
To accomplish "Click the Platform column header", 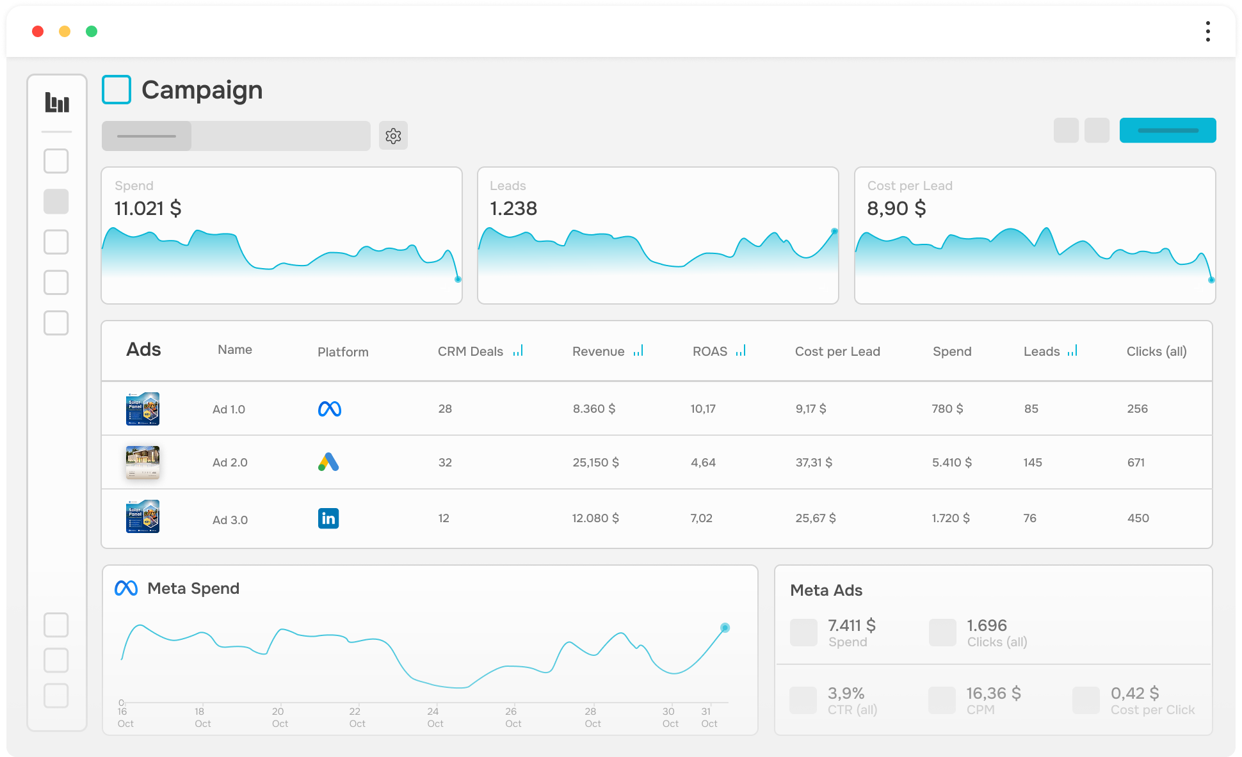I will (343, 352).
